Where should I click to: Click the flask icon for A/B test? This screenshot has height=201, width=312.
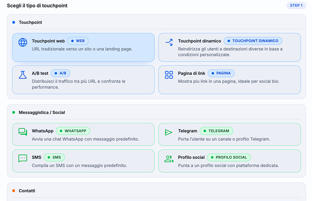coord(23,75)
